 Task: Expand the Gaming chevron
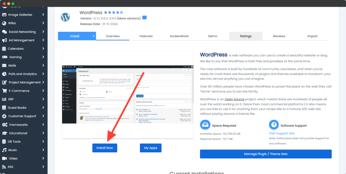coord(43,57)
